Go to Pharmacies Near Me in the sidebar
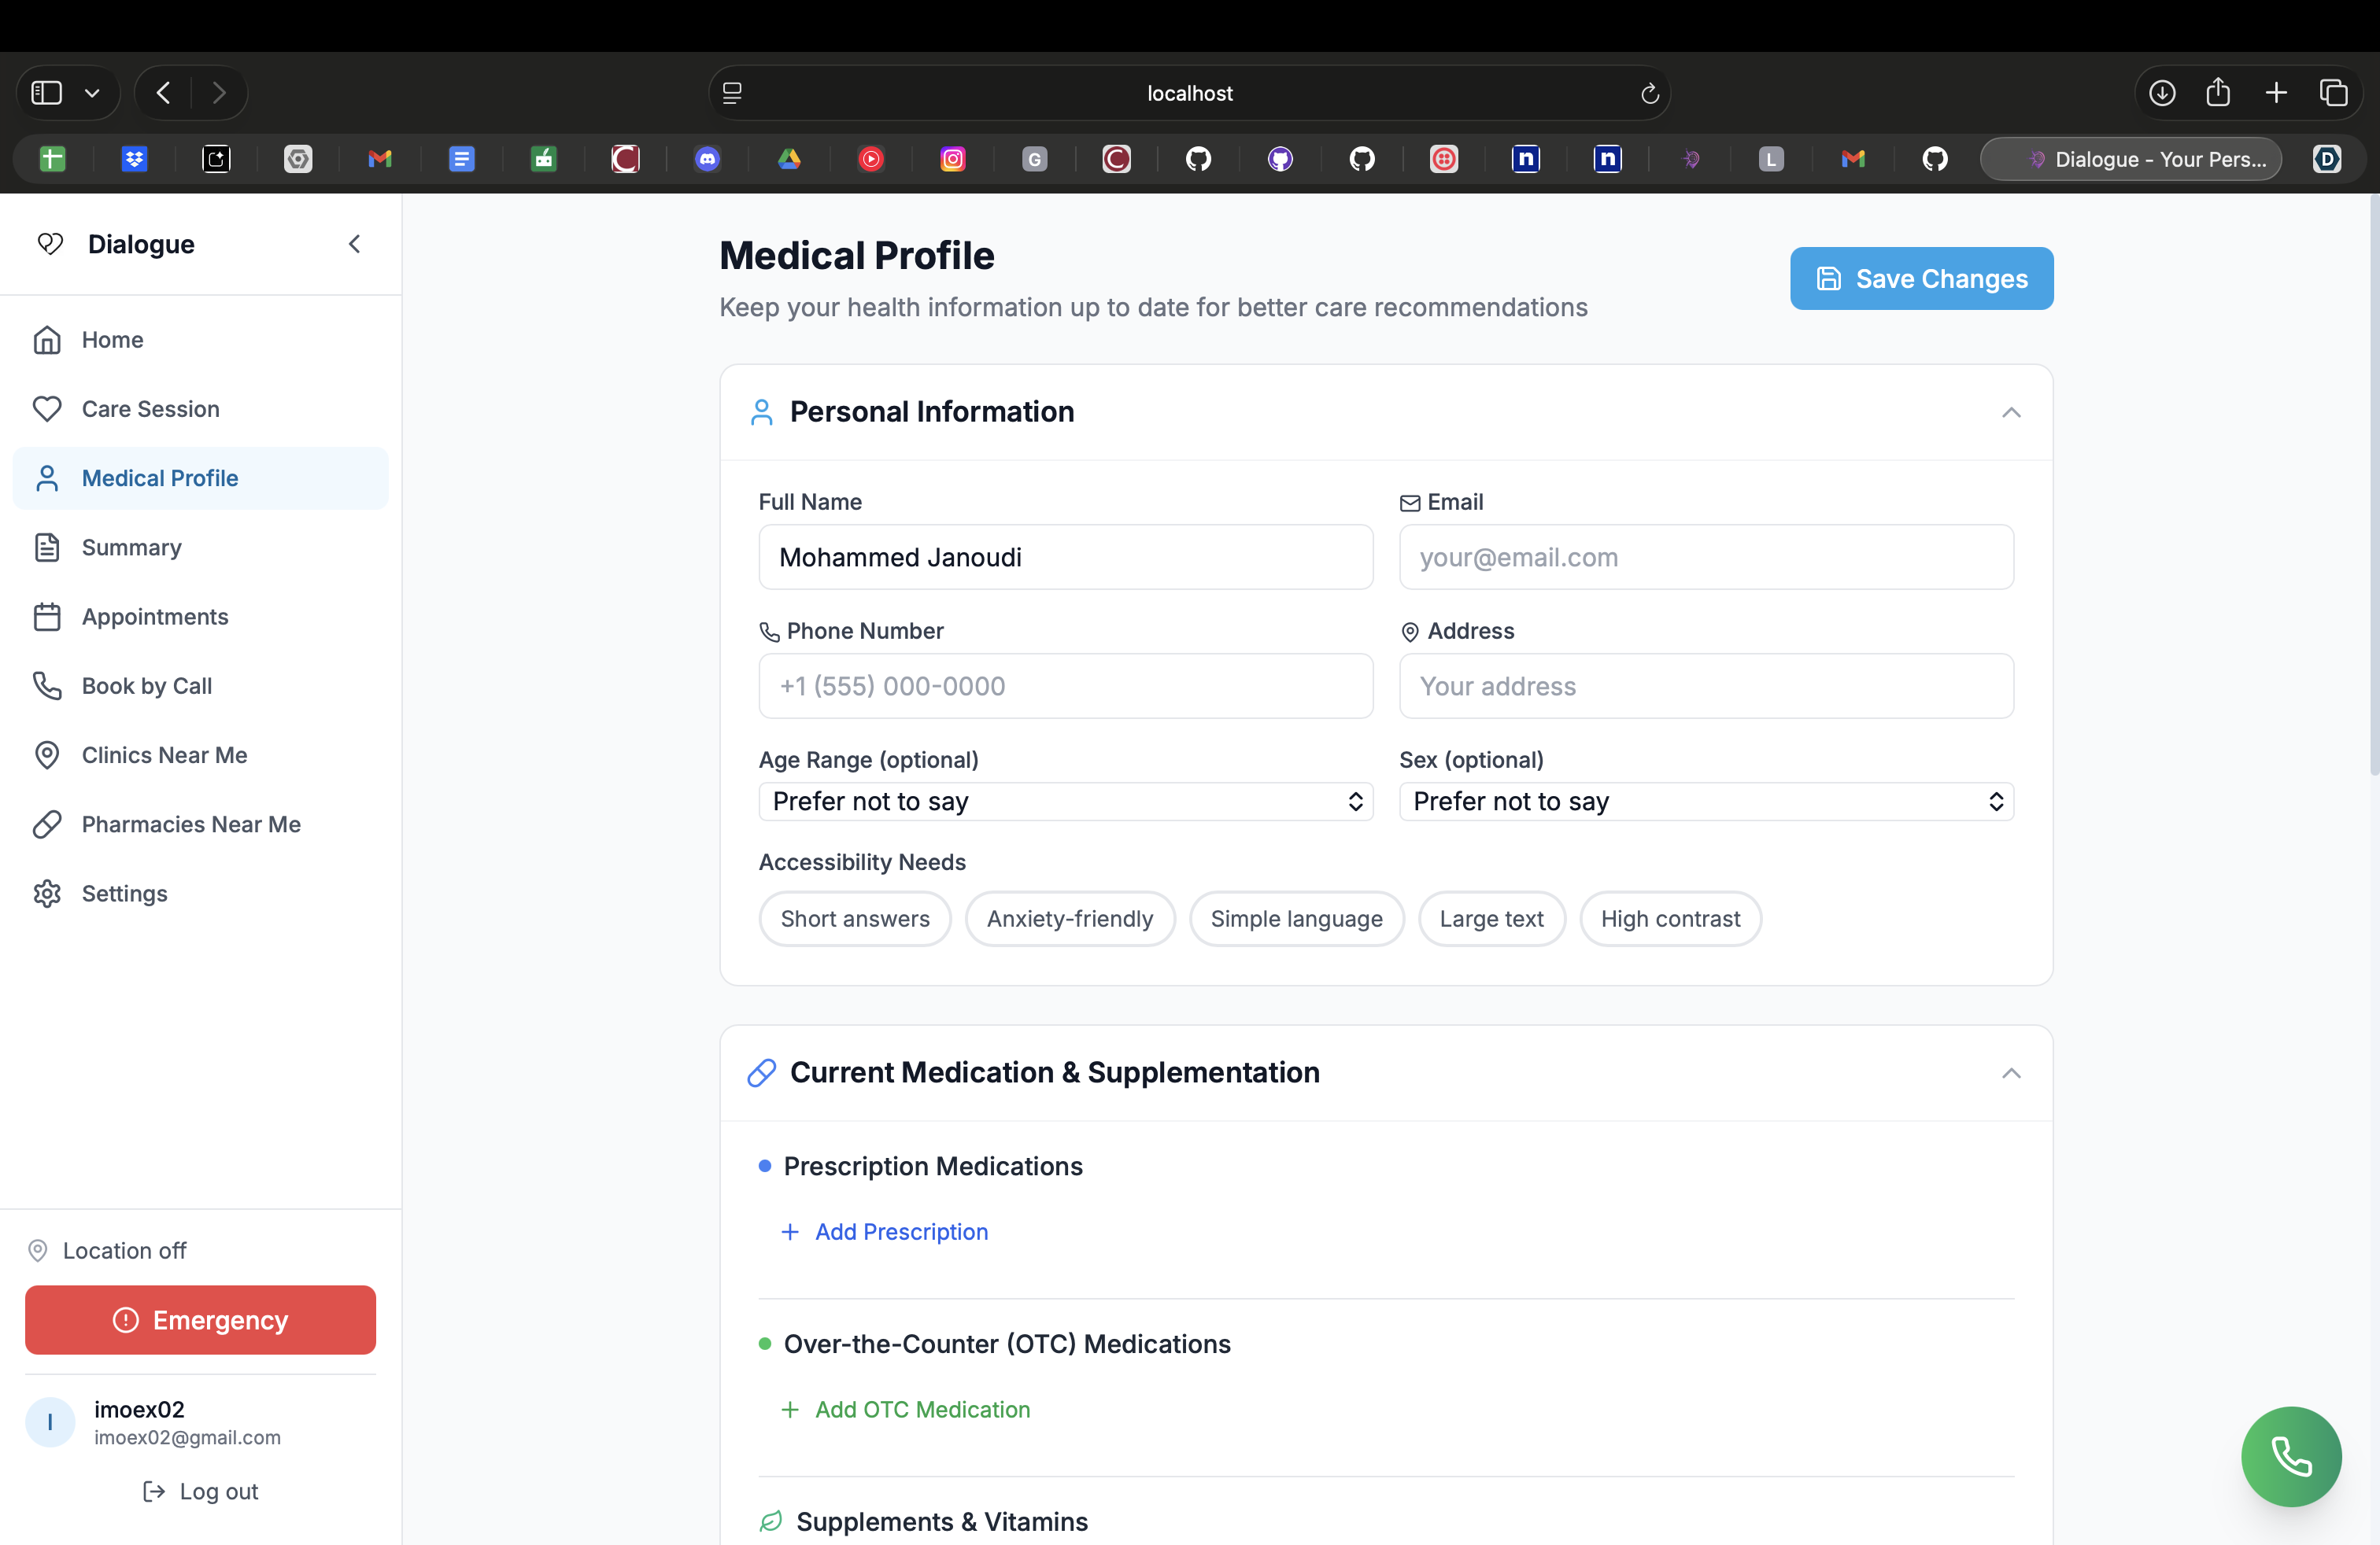The width and height of the screenshot is (2380, 1545). pos(191,824)
